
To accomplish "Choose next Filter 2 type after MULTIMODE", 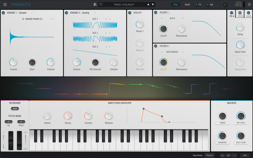I will [183, 52].
